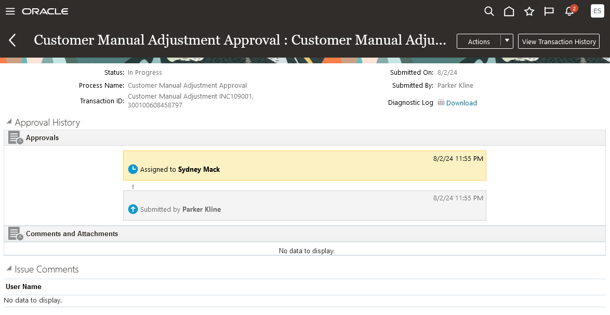
Task: Open the ES user profile menu
Action: [x=597, y=11]
